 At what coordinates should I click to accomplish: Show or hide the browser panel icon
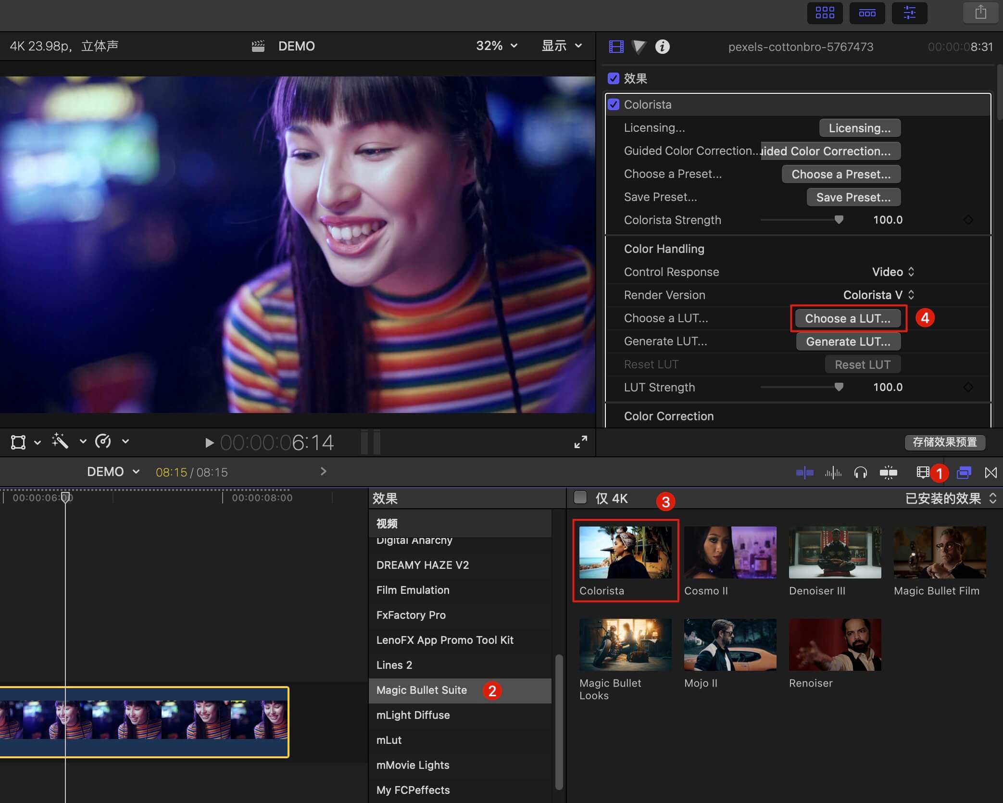pos(825,13)
